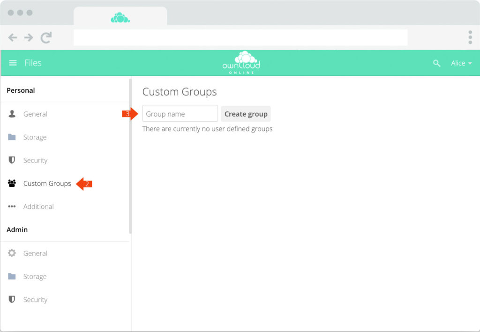Select the Admin Security shield icon
480x332 pixels.
pyautogui.click(x=11, y=299)
